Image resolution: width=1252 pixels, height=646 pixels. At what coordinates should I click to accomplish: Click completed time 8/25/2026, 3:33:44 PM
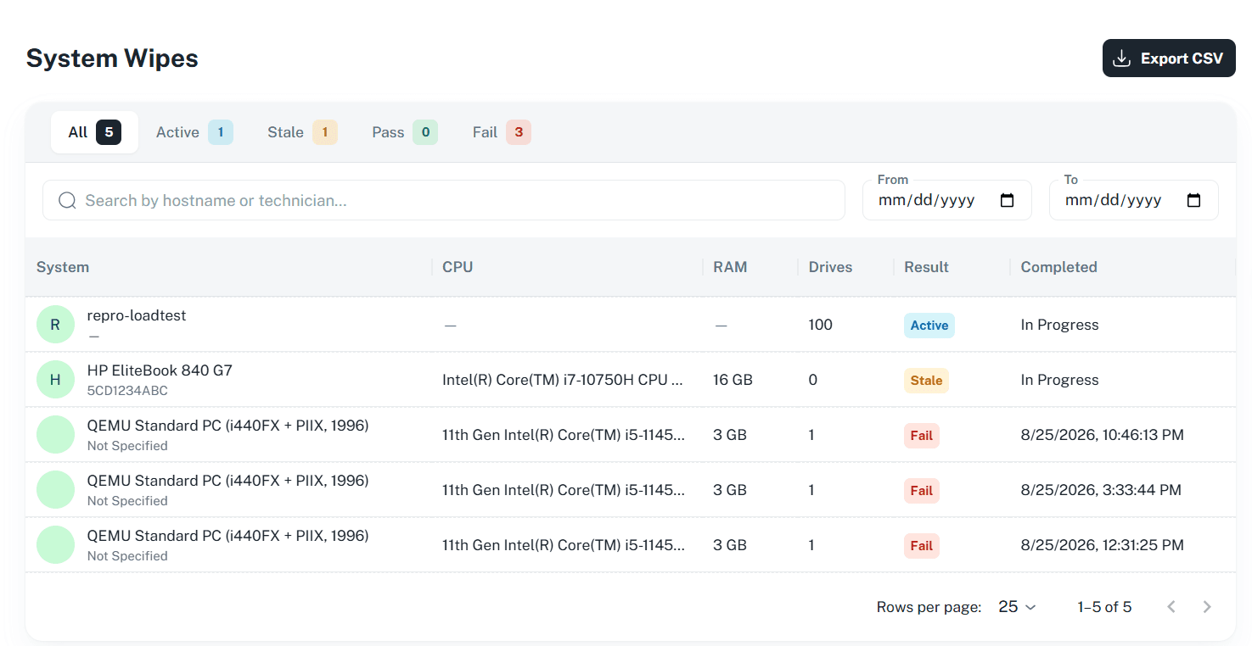(x=1101, y=490)
